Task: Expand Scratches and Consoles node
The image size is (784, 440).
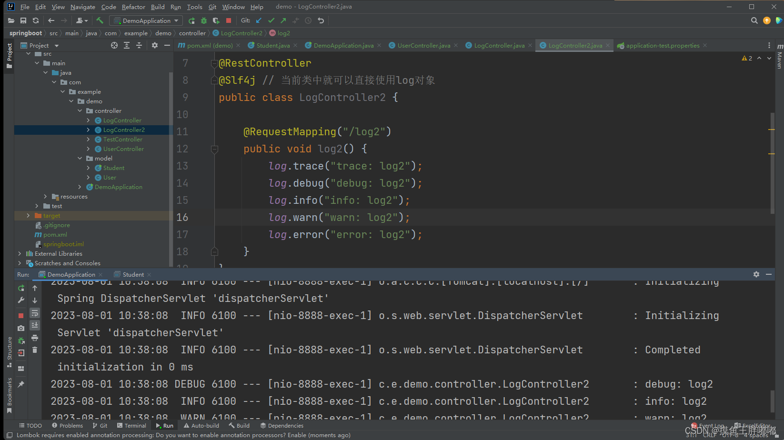Action: [x=20, y=263]
